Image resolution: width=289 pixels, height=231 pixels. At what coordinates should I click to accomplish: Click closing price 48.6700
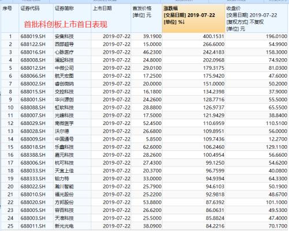click(x=278, y=194)
